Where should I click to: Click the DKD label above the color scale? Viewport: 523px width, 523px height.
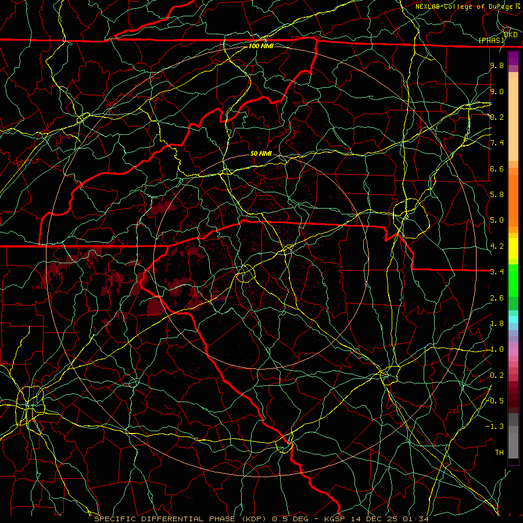point(510,35)
